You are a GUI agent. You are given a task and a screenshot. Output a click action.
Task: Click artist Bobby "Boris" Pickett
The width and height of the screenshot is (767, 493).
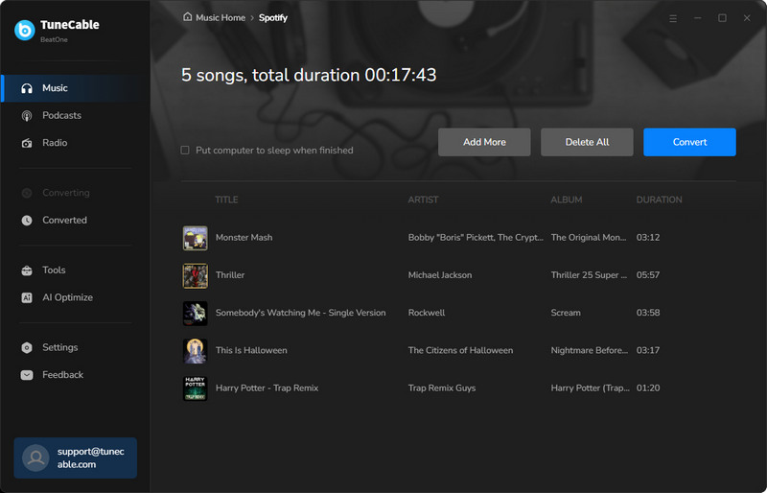(x=476, y=238)
